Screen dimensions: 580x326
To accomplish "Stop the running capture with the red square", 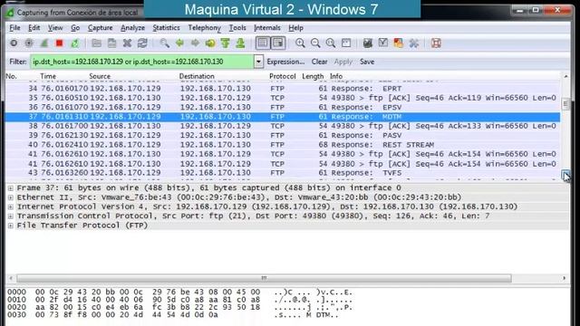I will 59,43.
